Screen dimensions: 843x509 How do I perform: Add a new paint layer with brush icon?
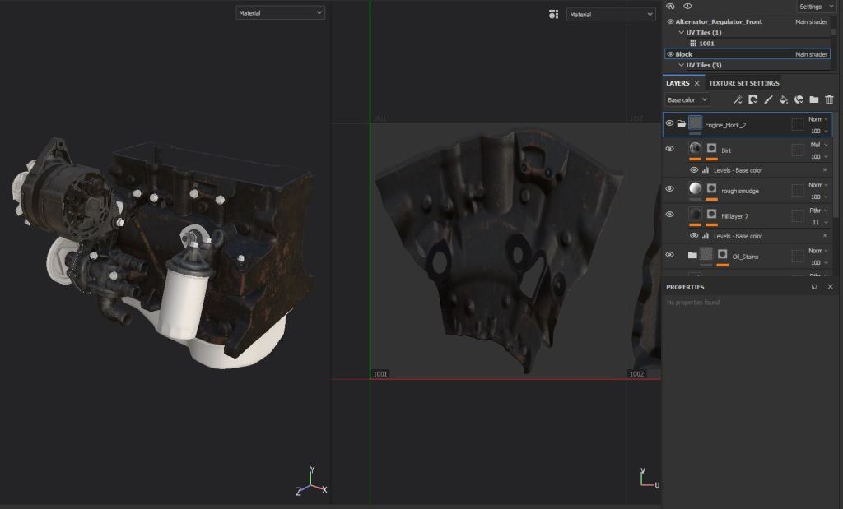pos(768,100)
